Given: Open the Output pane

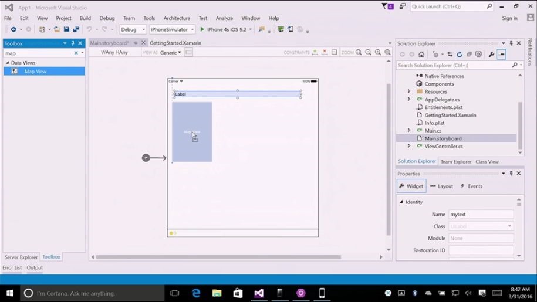Looking at the screenshot, I should click(x=35, y=267).
